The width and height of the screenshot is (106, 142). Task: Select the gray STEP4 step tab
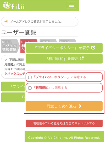pyautogui.click(x=68, y=41)
